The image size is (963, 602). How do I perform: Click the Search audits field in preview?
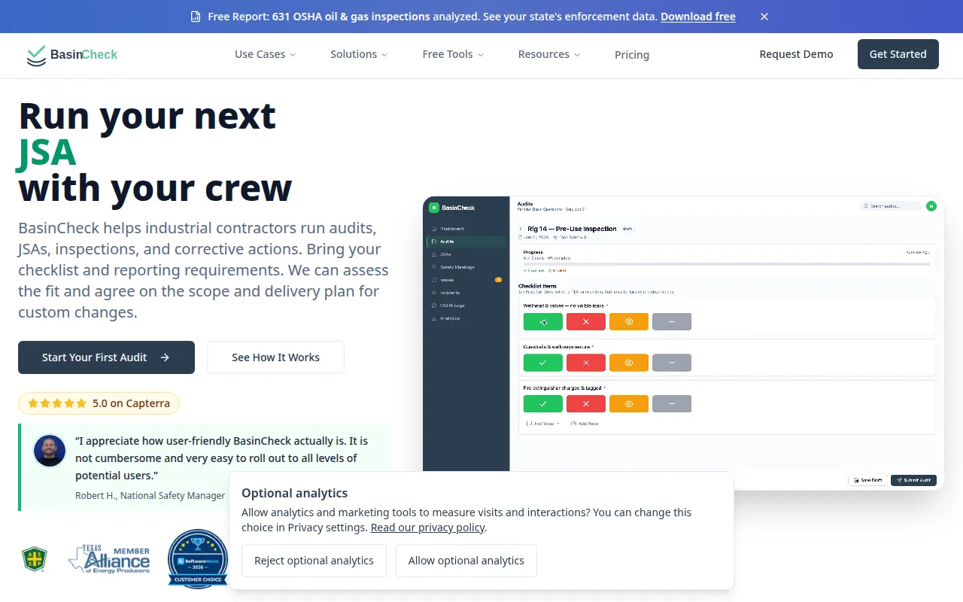pyautogui.click(x=892, y=206)
